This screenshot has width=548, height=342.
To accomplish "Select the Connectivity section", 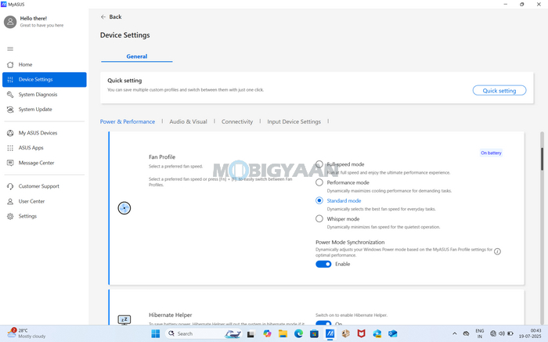I will [237, 121].
